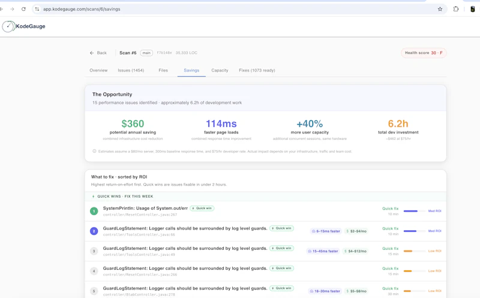The image size is (480, 298).
Task: Click the grey number 4 rank badge
Action: (x=94, y=271)
